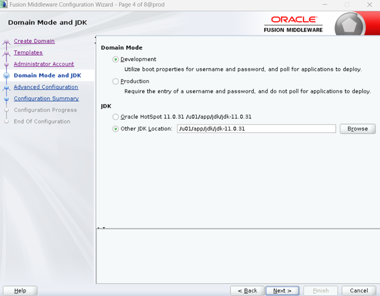Click the current step node icon for Domain Mode
Viewport: 380px width, 296px height.
(6, 76)
